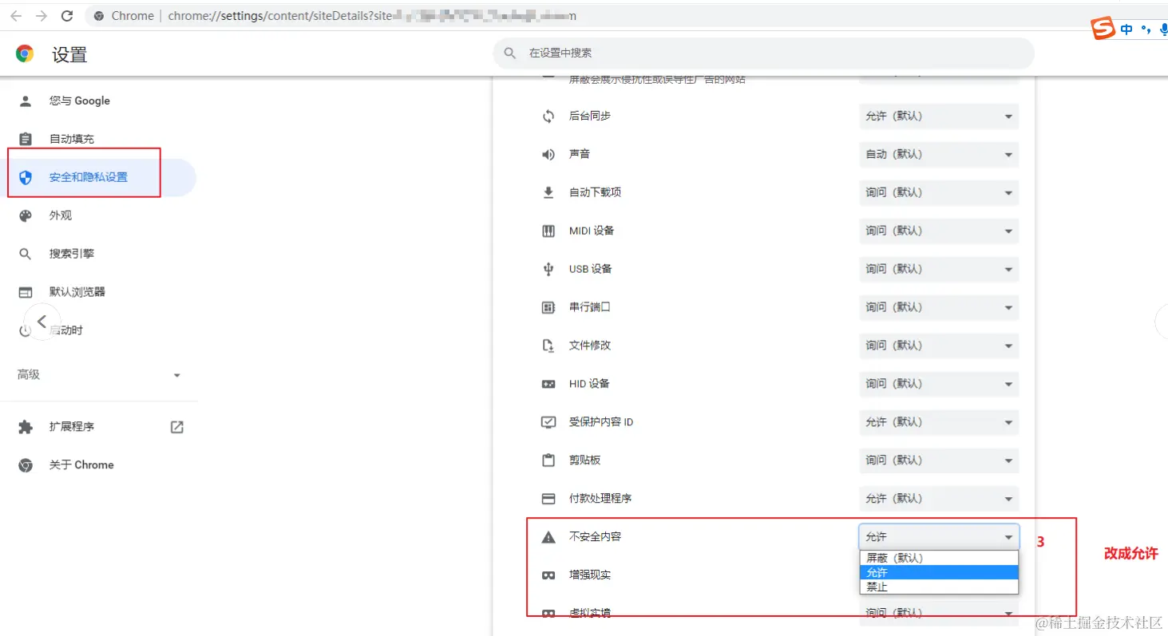Click the round left-arrow overlay button
1168x636 pixels.
click(x=42, y=322)
